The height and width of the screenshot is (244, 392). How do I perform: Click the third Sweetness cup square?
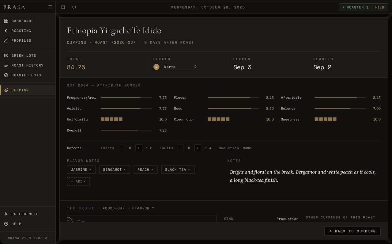326,119
